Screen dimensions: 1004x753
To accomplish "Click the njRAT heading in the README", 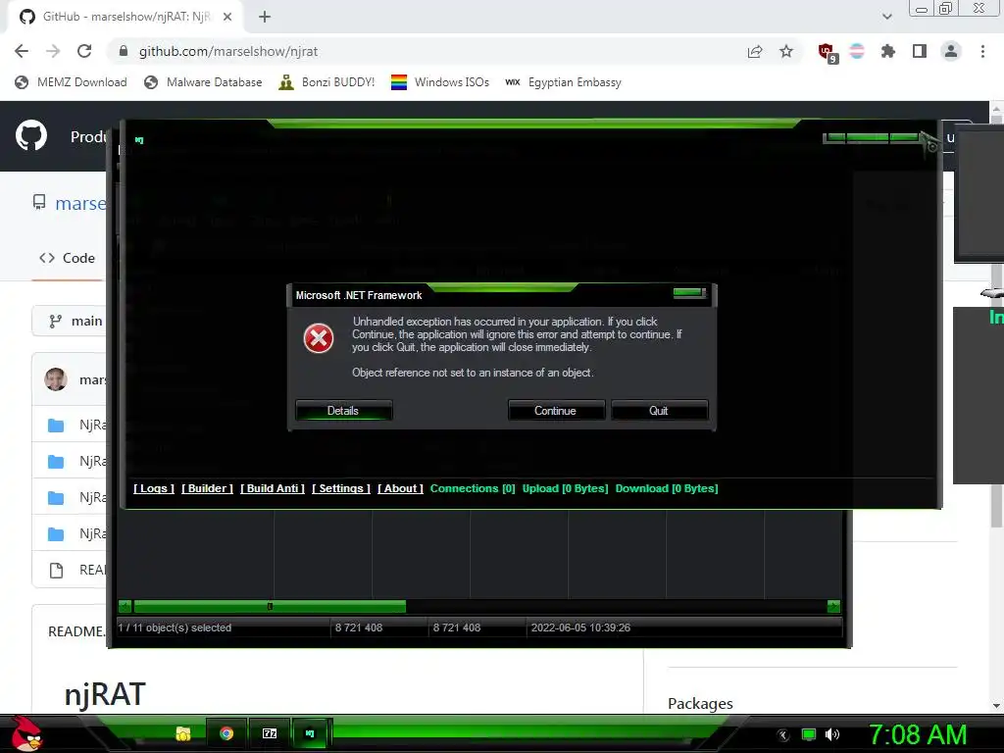I will 105,694.
